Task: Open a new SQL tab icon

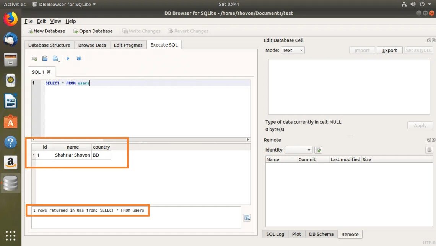Action: point(34,58)
